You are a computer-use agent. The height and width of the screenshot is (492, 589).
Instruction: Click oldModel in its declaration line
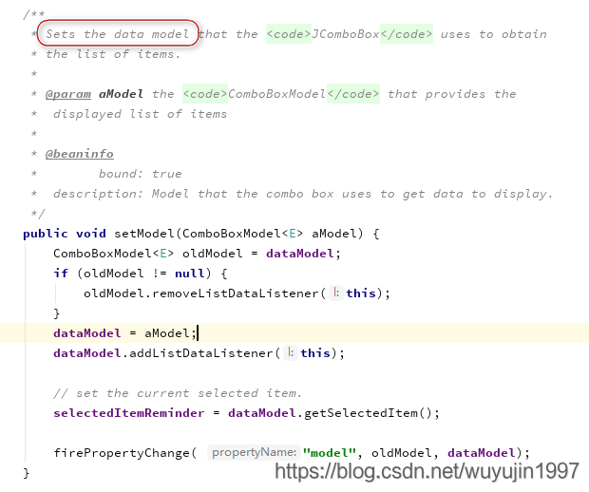point(212,254)
